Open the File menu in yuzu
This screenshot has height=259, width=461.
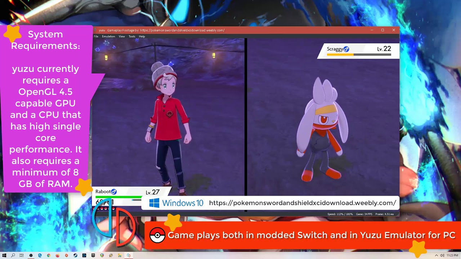[96, 36]
